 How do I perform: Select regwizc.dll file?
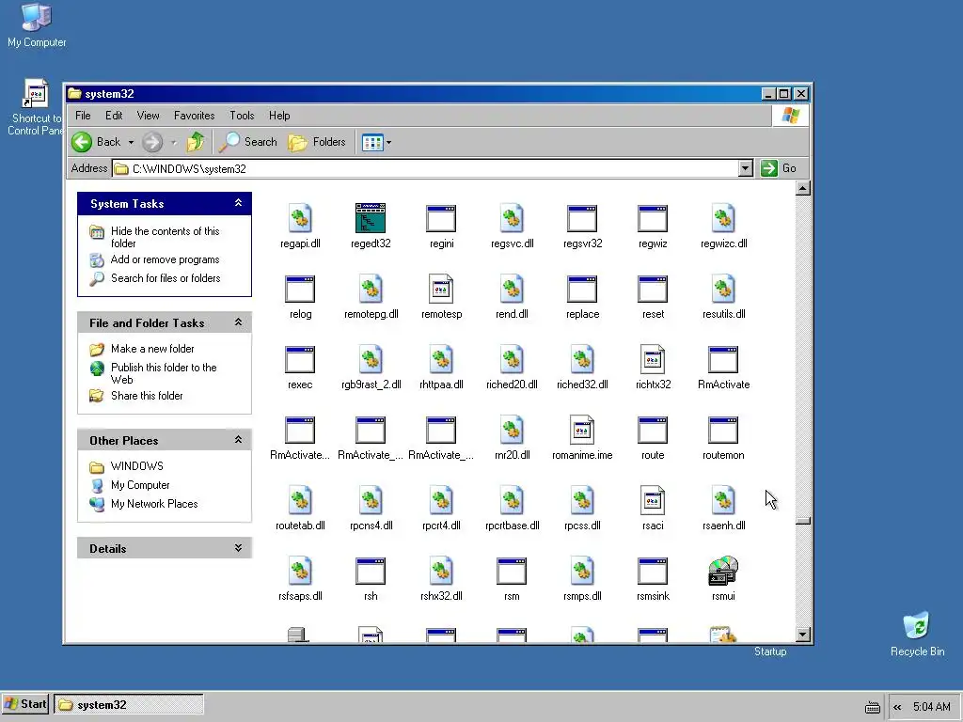pos(723,226)
